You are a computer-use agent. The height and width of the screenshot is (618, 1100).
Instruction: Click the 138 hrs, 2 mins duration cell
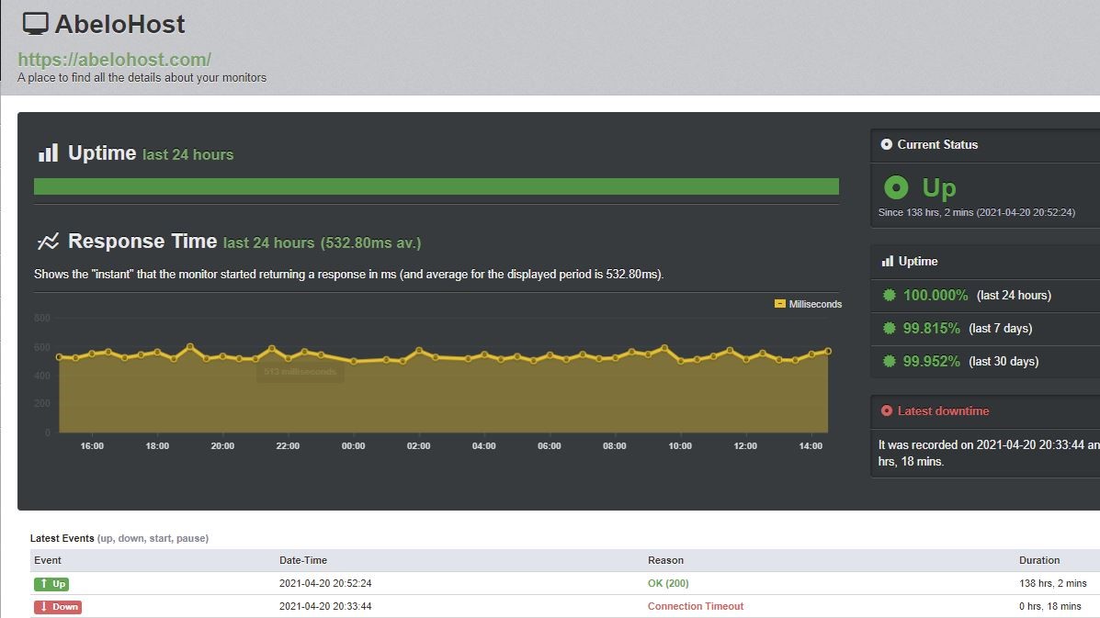(1053, 583)
